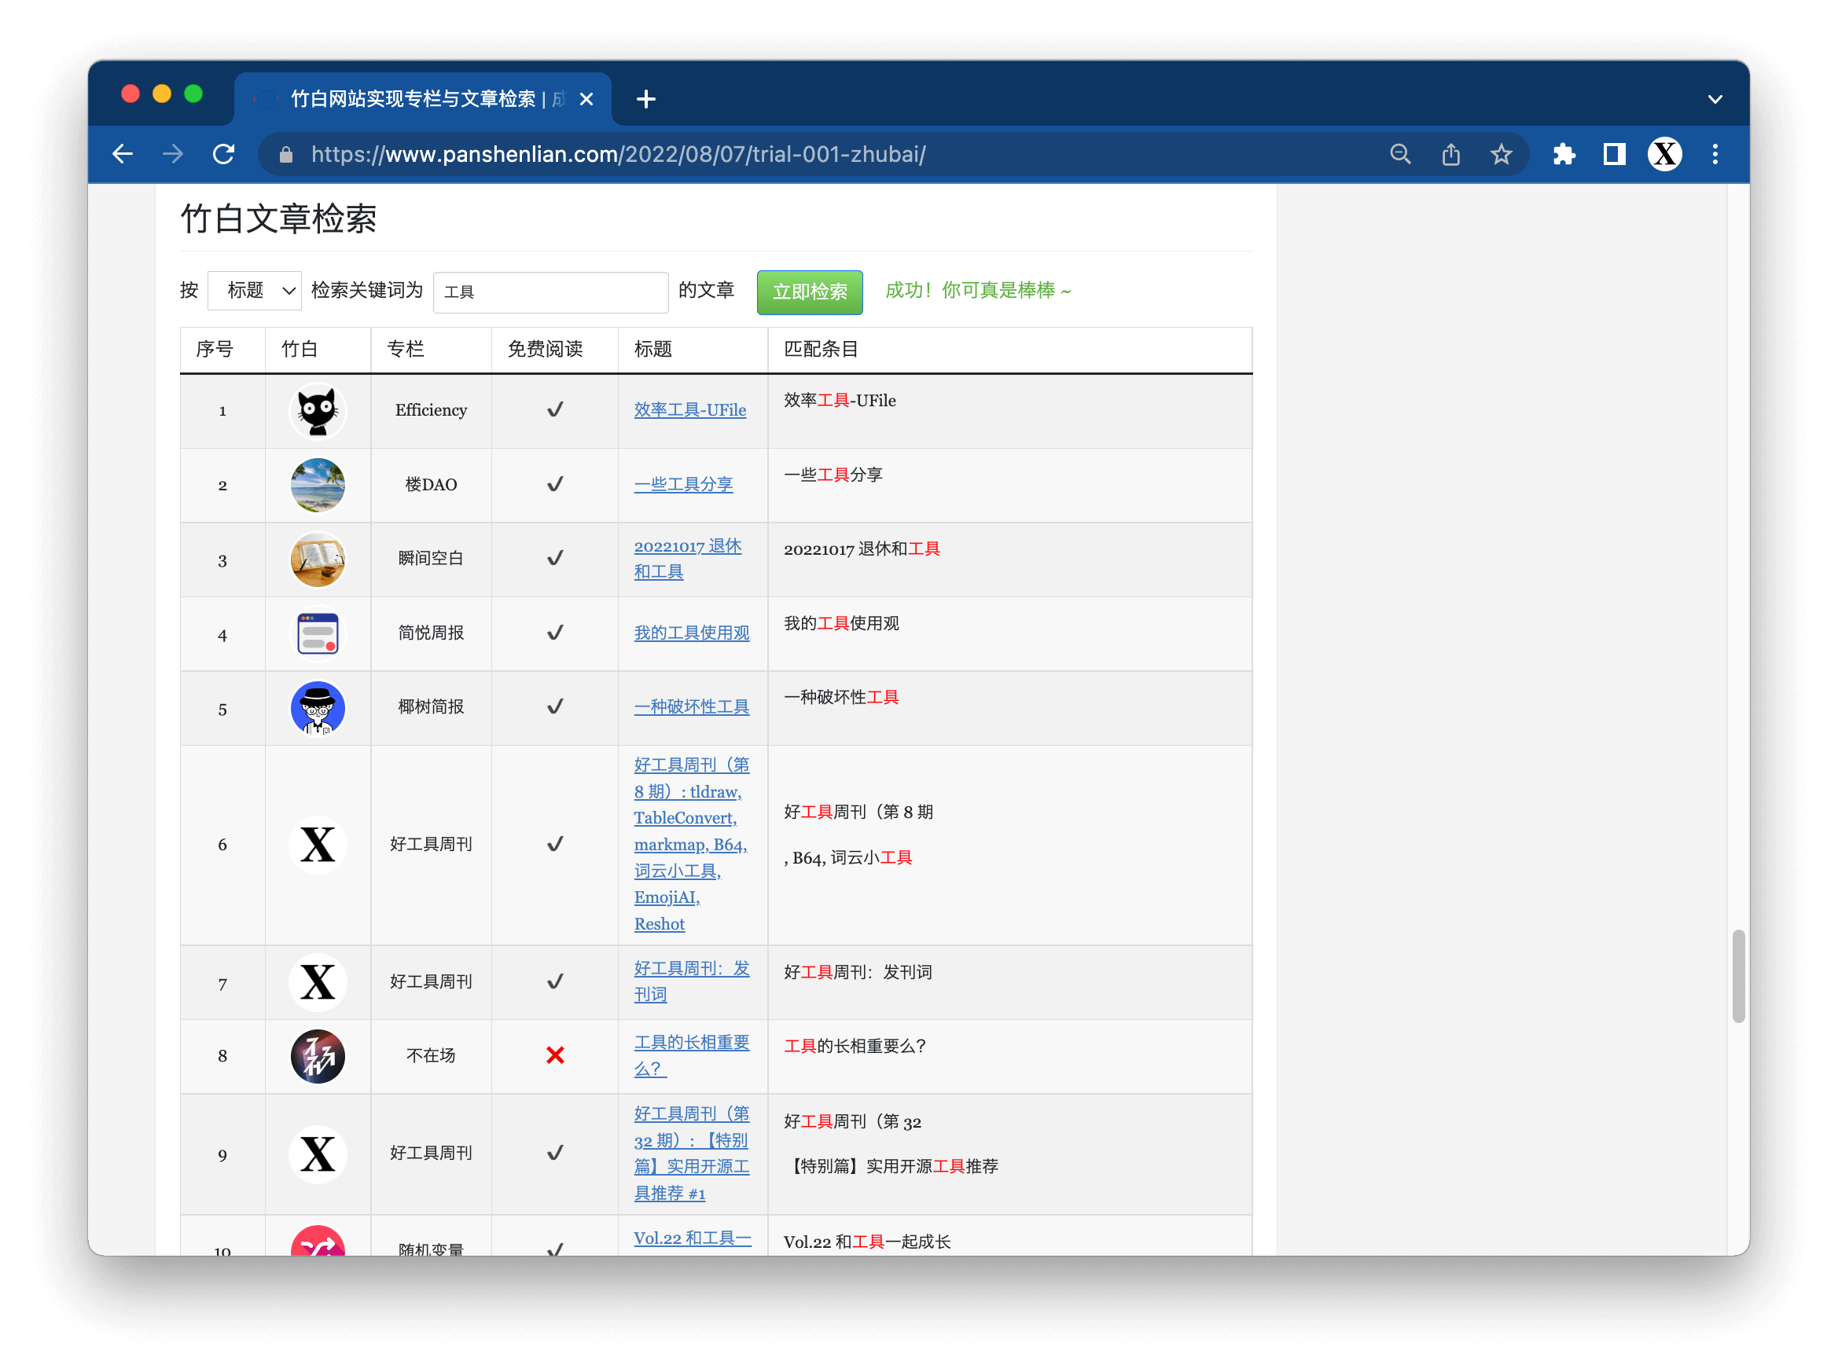Bookmark this page with the star
Screen dimensions: 1838x1372
click(x=1501, y=155)
